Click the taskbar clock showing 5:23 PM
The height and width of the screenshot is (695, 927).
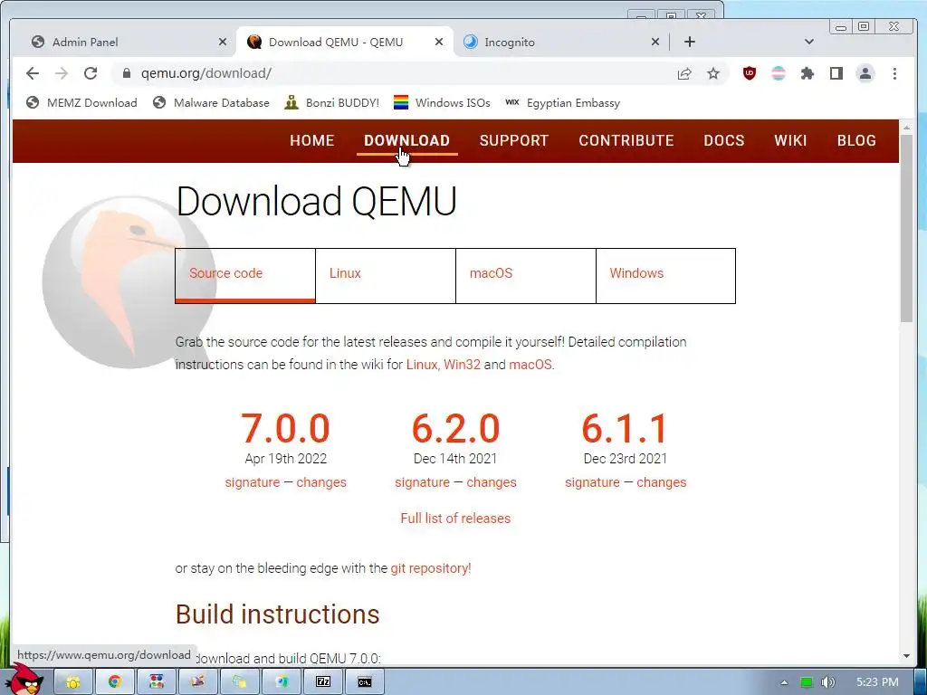click(x=877, y=682)
